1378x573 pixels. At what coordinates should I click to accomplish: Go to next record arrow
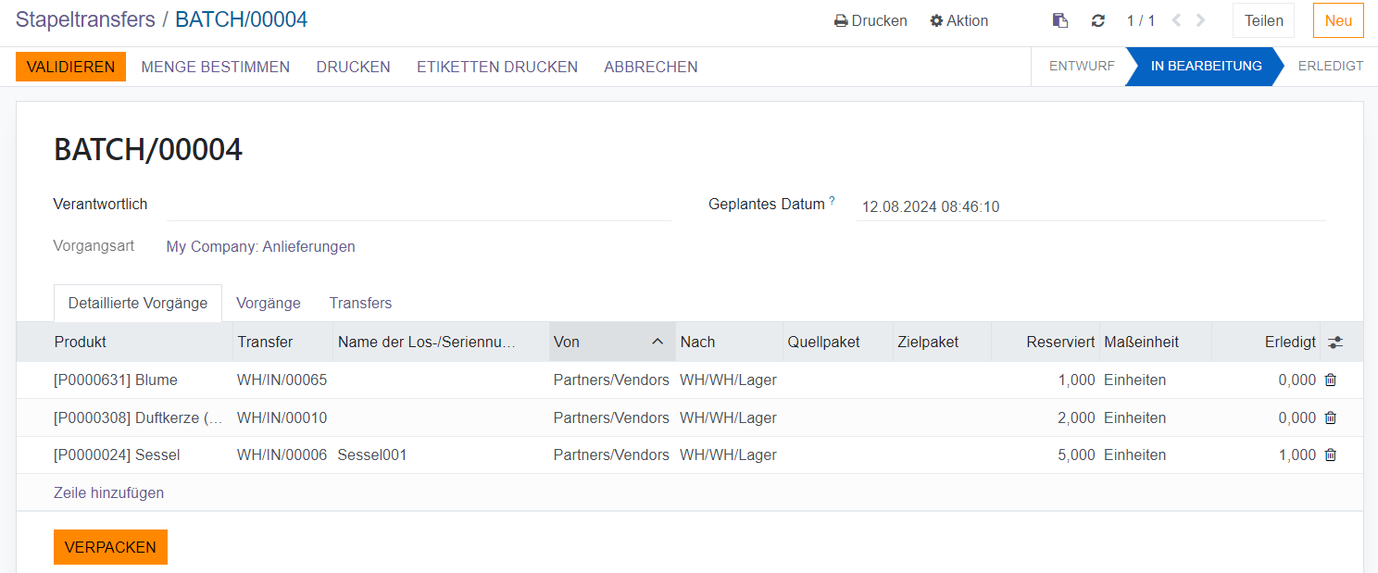(1201, 20)
